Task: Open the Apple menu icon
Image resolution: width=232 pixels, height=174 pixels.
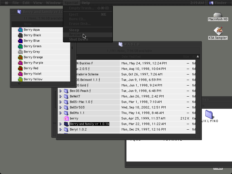Action: tap(6, 3)
